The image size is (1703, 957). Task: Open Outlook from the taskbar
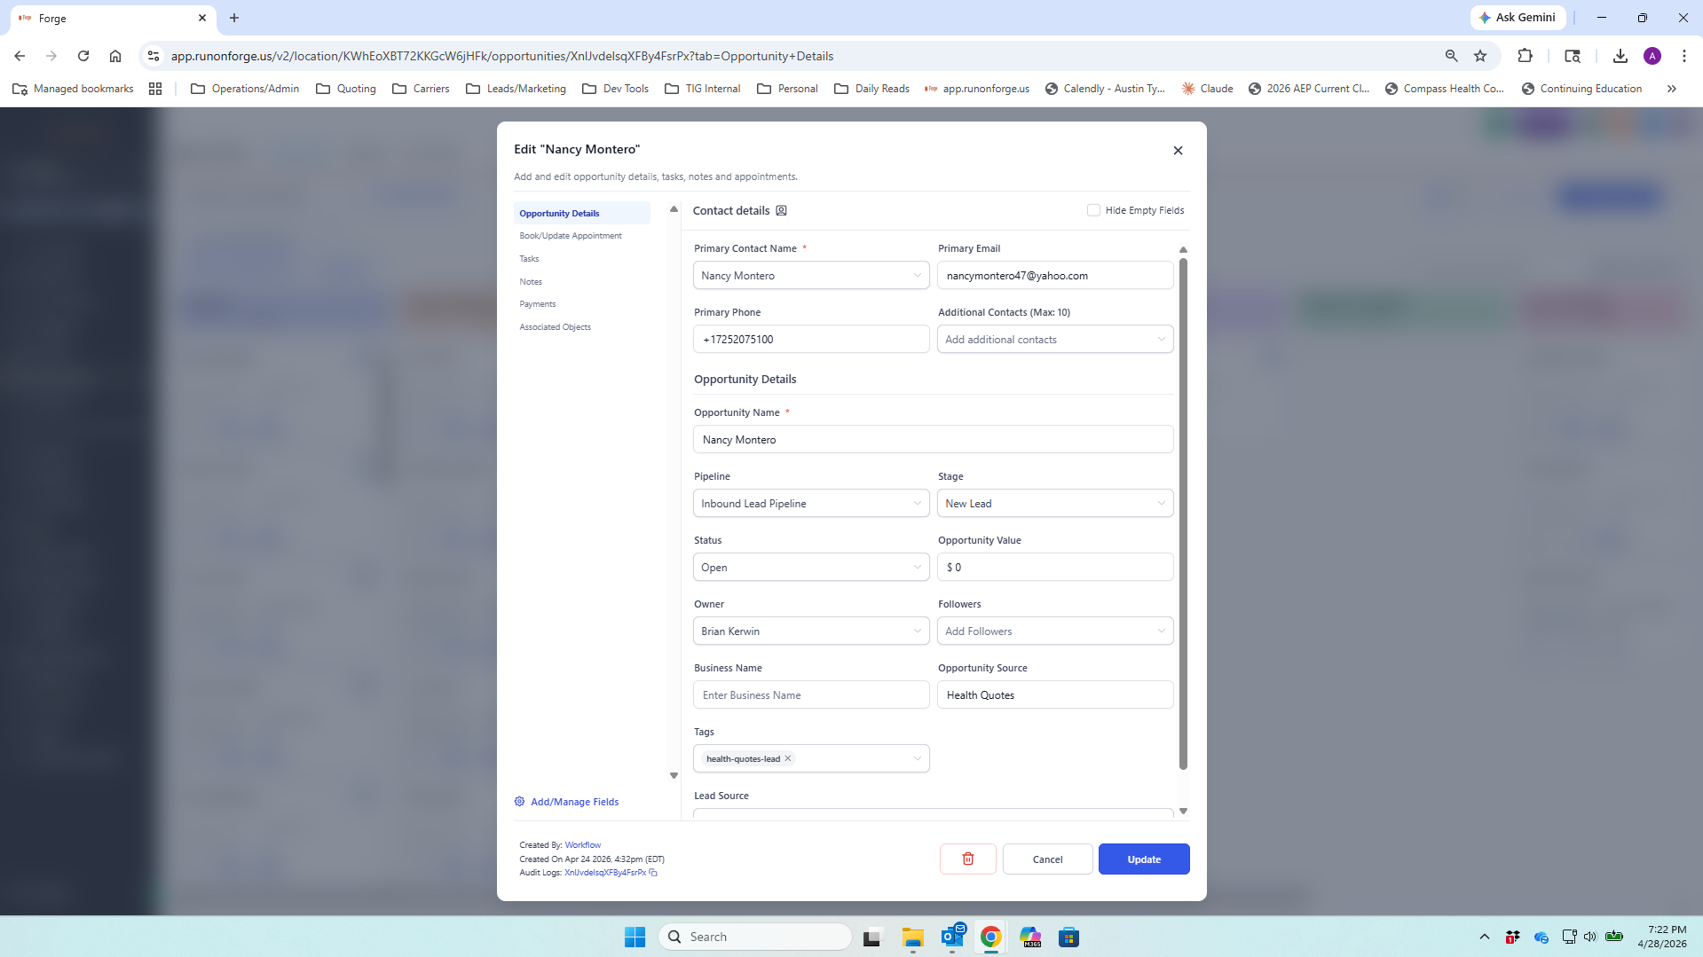pyautogui.click(x=952, y=937)
